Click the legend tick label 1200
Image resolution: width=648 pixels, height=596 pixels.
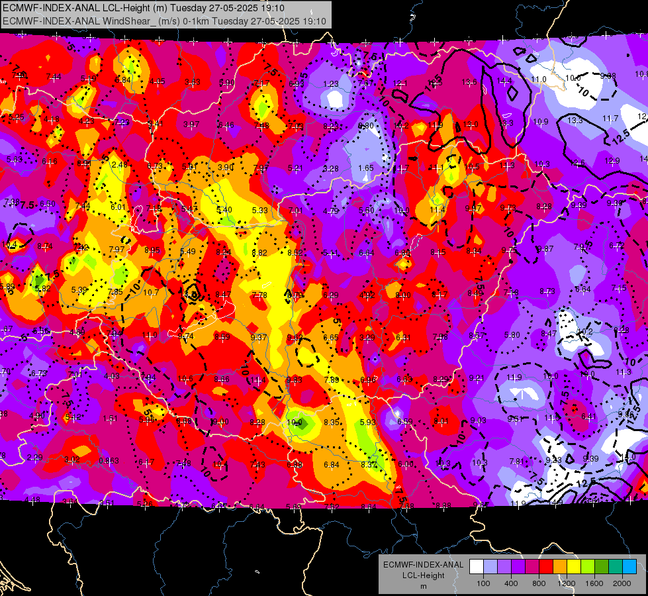coord(567,583)
